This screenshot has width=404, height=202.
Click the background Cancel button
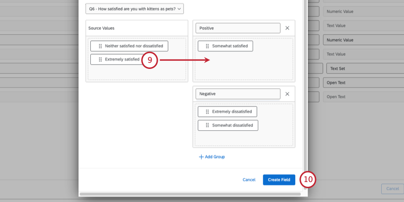[393, 189]
